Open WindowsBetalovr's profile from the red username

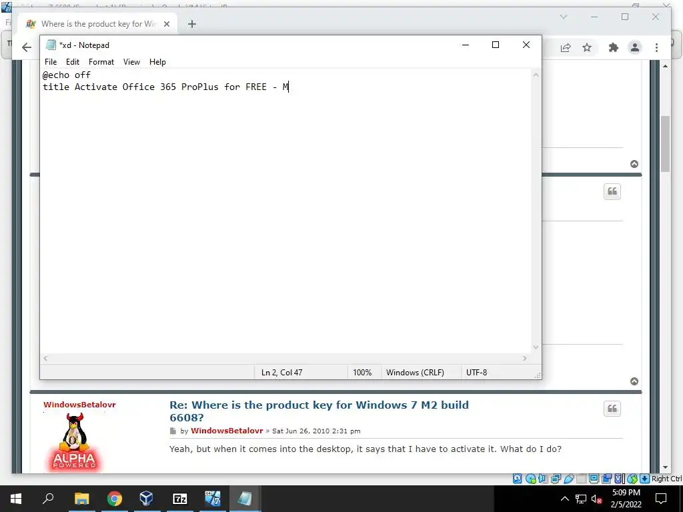coord(79,405)
